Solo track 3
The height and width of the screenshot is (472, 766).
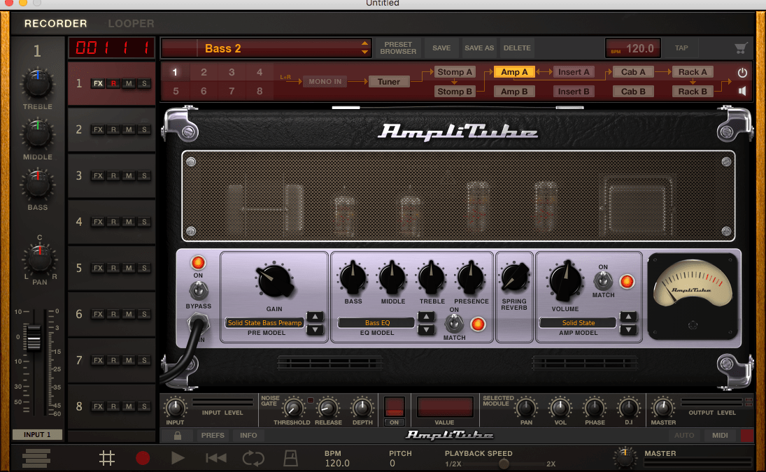click(144, 176)
